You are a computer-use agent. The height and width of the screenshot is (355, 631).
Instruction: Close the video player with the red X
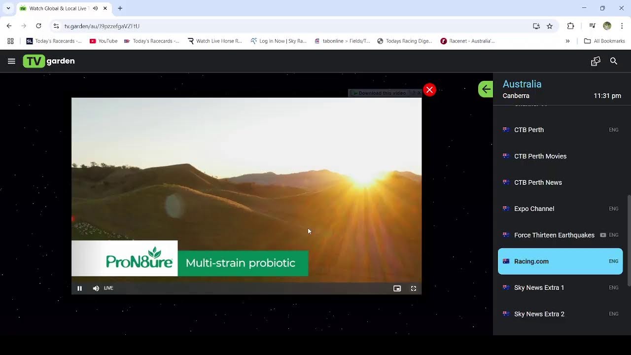(x=429, y=90)
